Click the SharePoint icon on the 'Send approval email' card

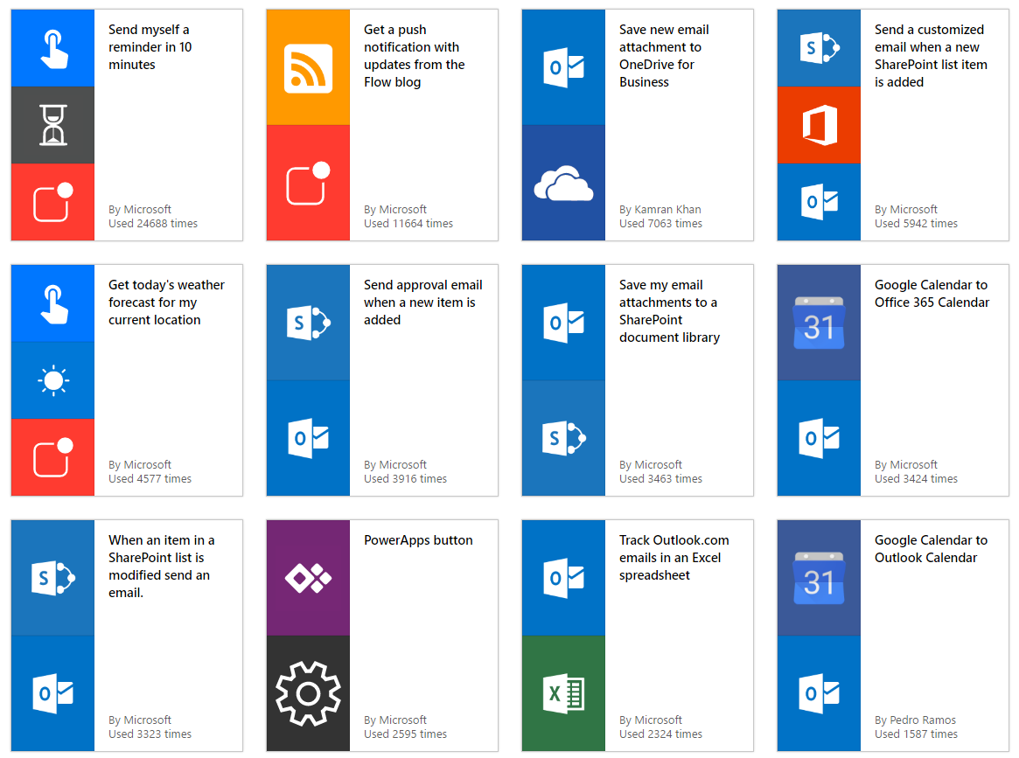click(308, 323)
